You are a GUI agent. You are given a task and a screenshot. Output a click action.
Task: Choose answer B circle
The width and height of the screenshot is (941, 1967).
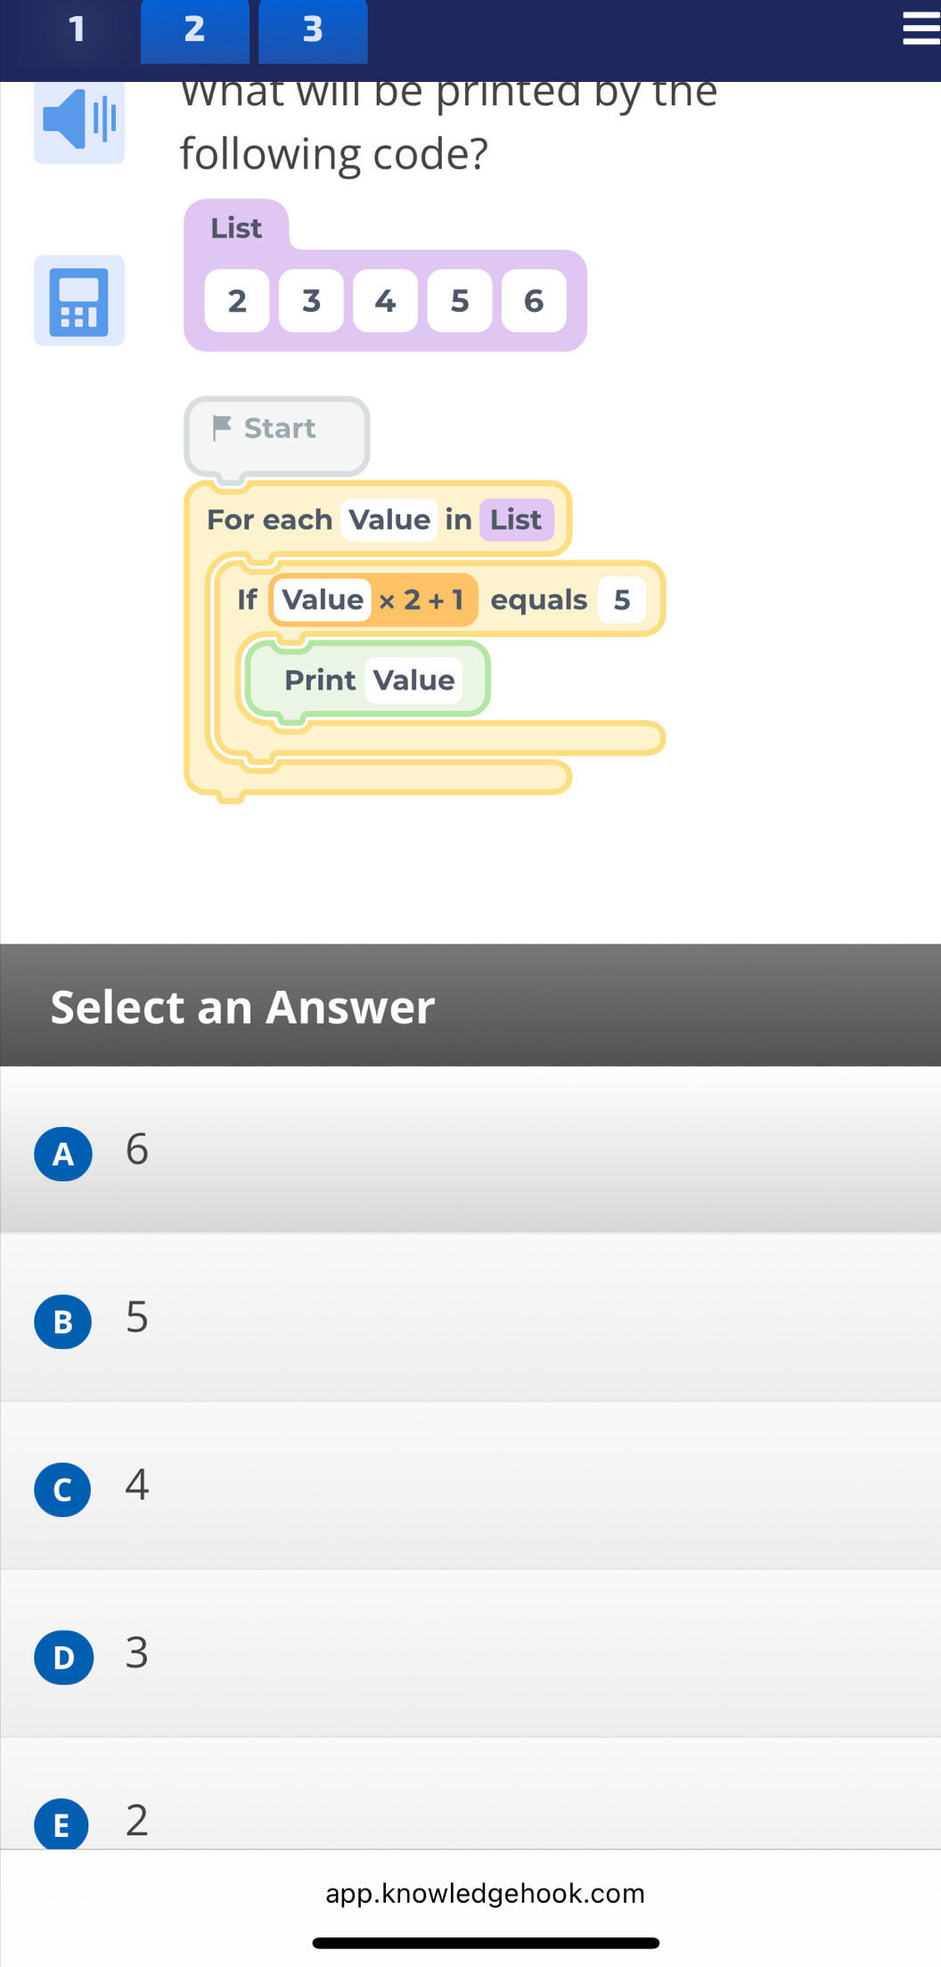click(63, 1321)
